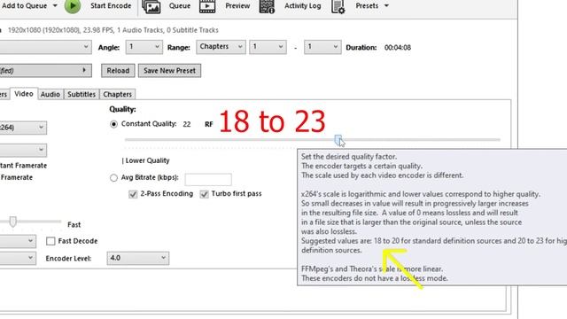This screenshot has height=319, width=567.
Task: Click in the Avg Bitrate input field
Action: tap(208, 179)
